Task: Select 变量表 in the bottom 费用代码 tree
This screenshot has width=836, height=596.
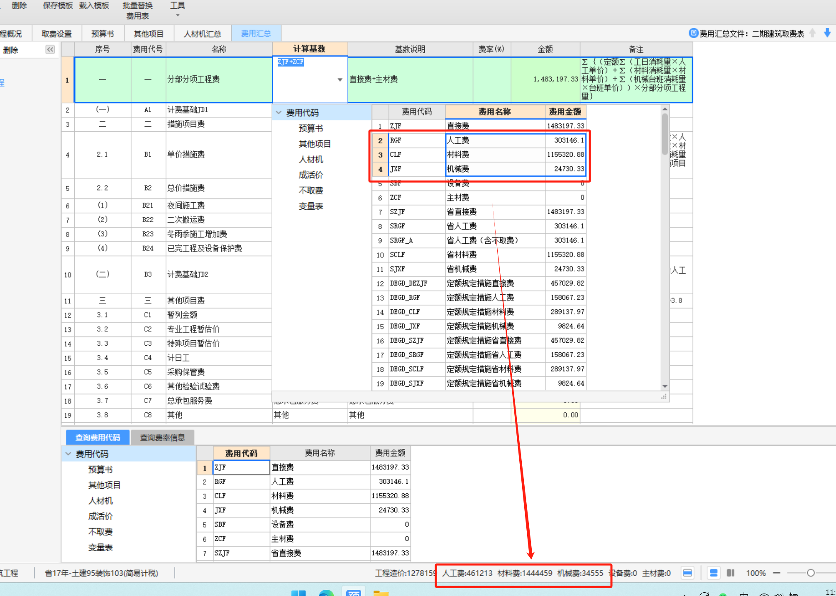Action: coord(100,548)
